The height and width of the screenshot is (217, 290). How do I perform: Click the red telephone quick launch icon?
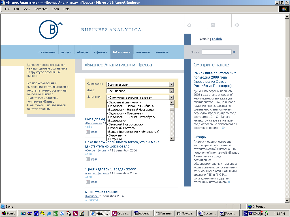(x=29, y=213)
